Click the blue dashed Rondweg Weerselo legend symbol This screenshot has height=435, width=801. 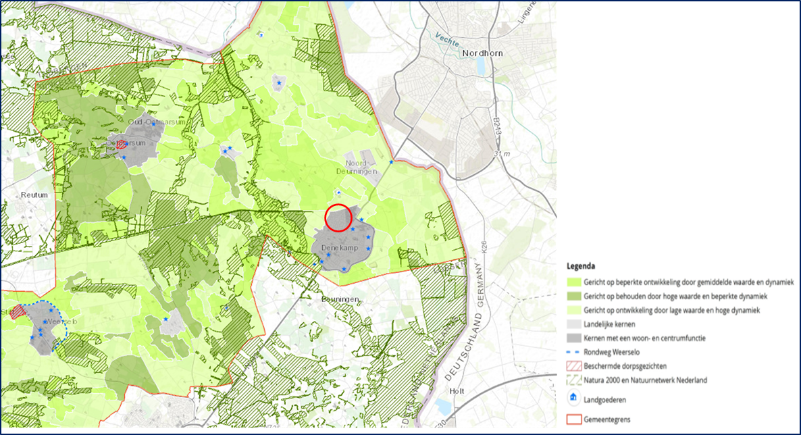pyautogui.click(x=574, y=352)
